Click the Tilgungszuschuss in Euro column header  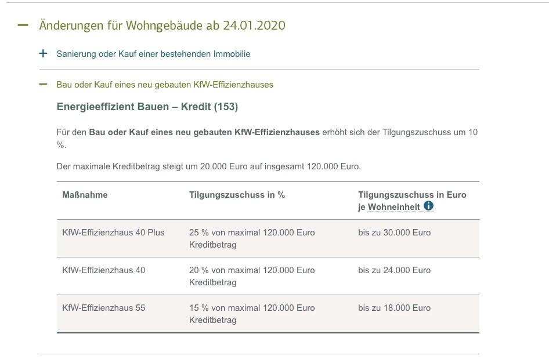point(412,195)
